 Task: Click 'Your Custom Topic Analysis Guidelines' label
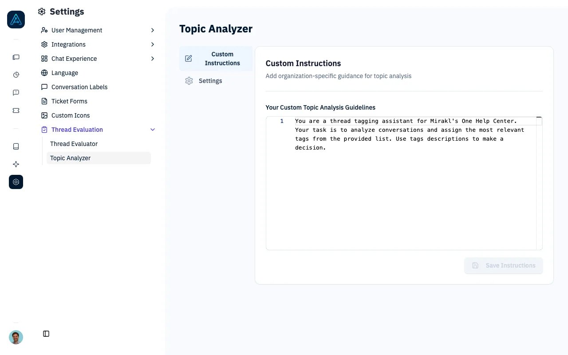coord(320,107)
